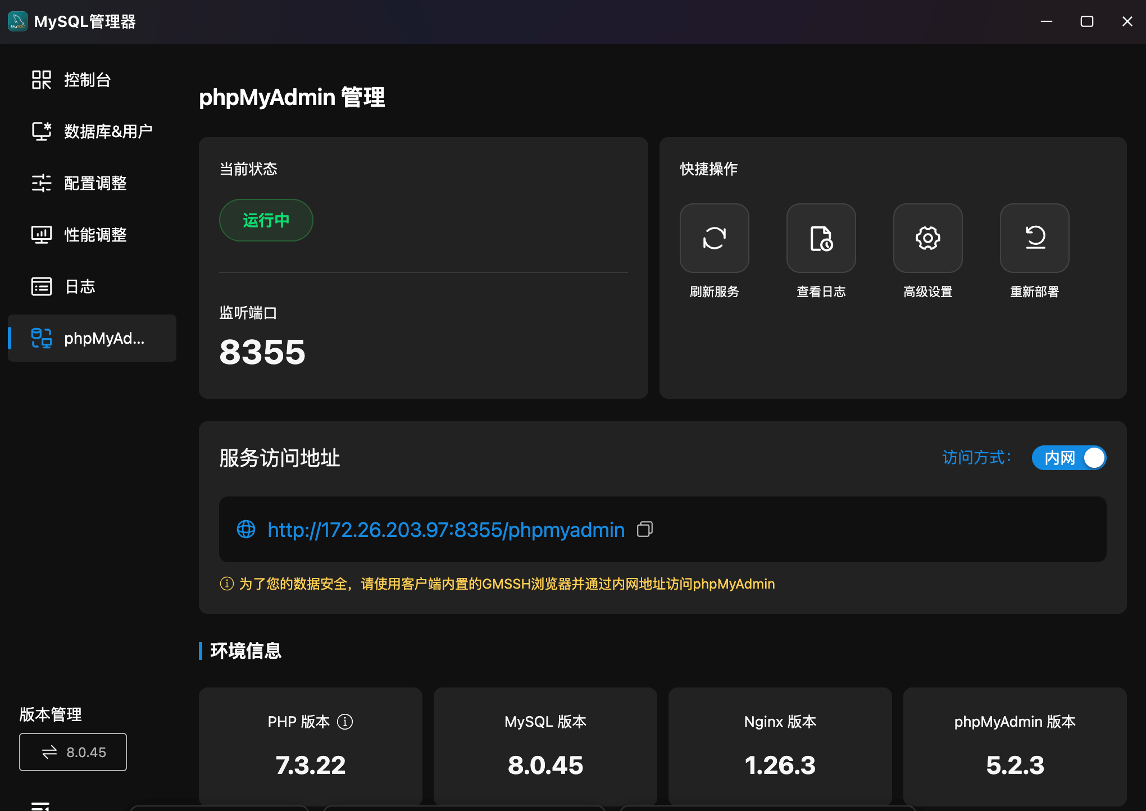Open the http://172.26.203.97:8355/phpmyadmin link
Screen dimensions: 1146x811
[446, 530]
